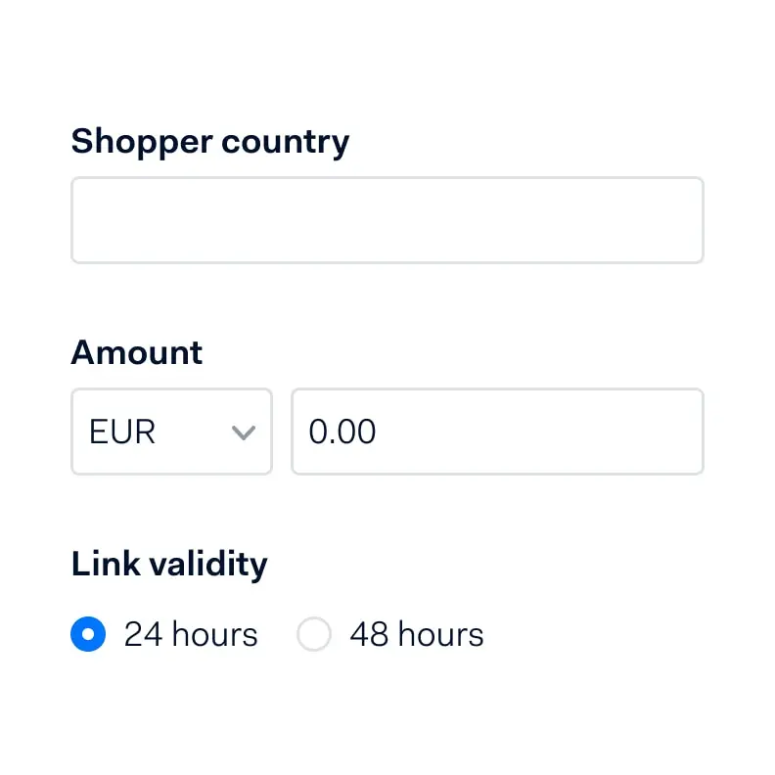Viewport: 775px width, 775px height.
Task: Click the "Shopper country" heading label
Action: [209, 142]
